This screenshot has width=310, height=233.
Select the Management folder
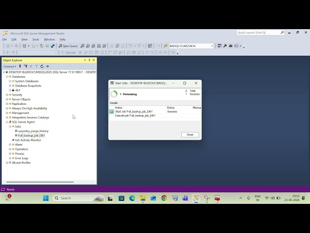tap(20, 113)
